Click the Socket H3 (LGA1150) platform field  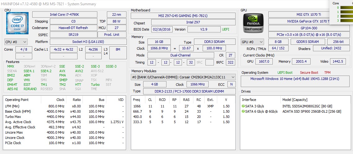[x=88, y=42]
